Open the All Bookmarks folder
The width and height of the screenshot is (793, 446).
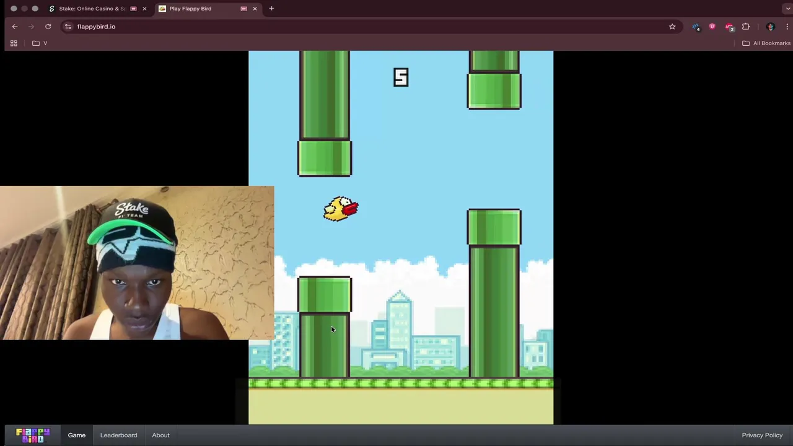pyautogui.click(x=766, y=43)
